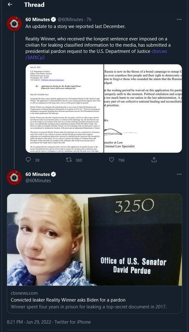Click the 8:21 PM Jun 29, 2022 timestamp
Viewport: 189px width, 332px height.
coord(29,322)
